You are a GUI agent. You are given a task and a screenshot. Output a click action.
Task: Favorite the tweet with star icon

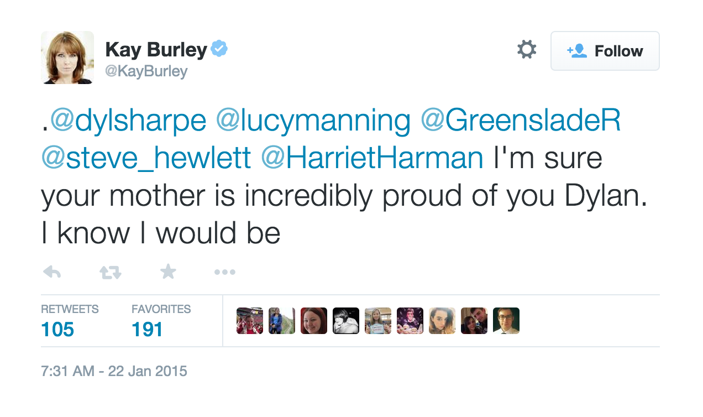pos(168,271)
